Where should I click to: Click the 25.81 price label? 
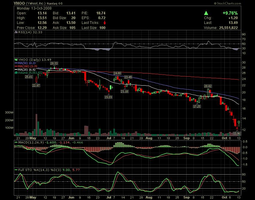point(29,77)
